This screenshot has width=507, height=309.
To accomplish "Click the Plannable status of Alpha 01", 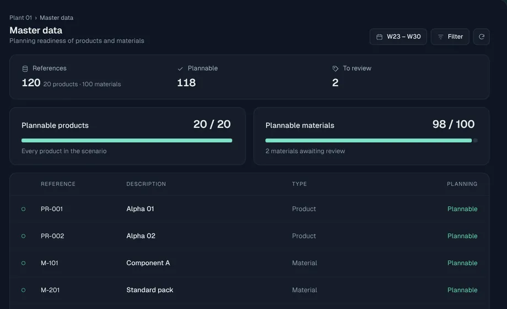I will coord(462,209).
